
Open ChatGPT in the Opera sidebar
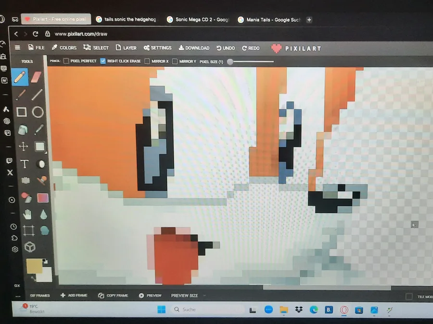pyautogui.click(x=7, y=121)
